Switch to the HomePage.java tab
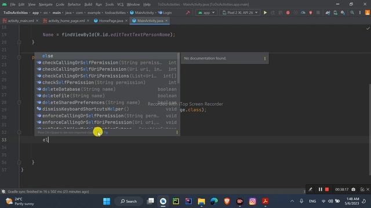The image size is (371, 208). [x=111, y=21]
